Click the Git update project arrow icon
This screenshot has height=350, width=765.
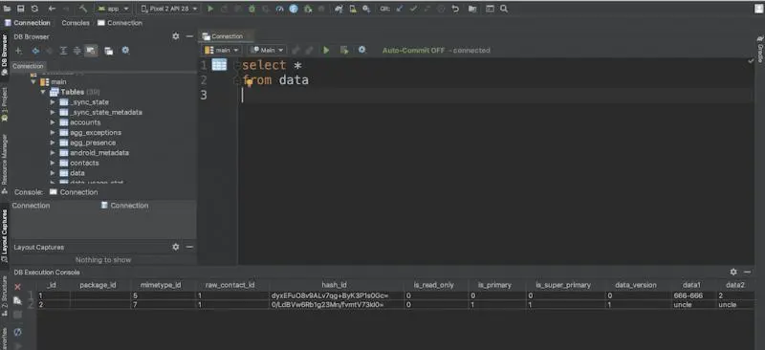tap(400, 9)
